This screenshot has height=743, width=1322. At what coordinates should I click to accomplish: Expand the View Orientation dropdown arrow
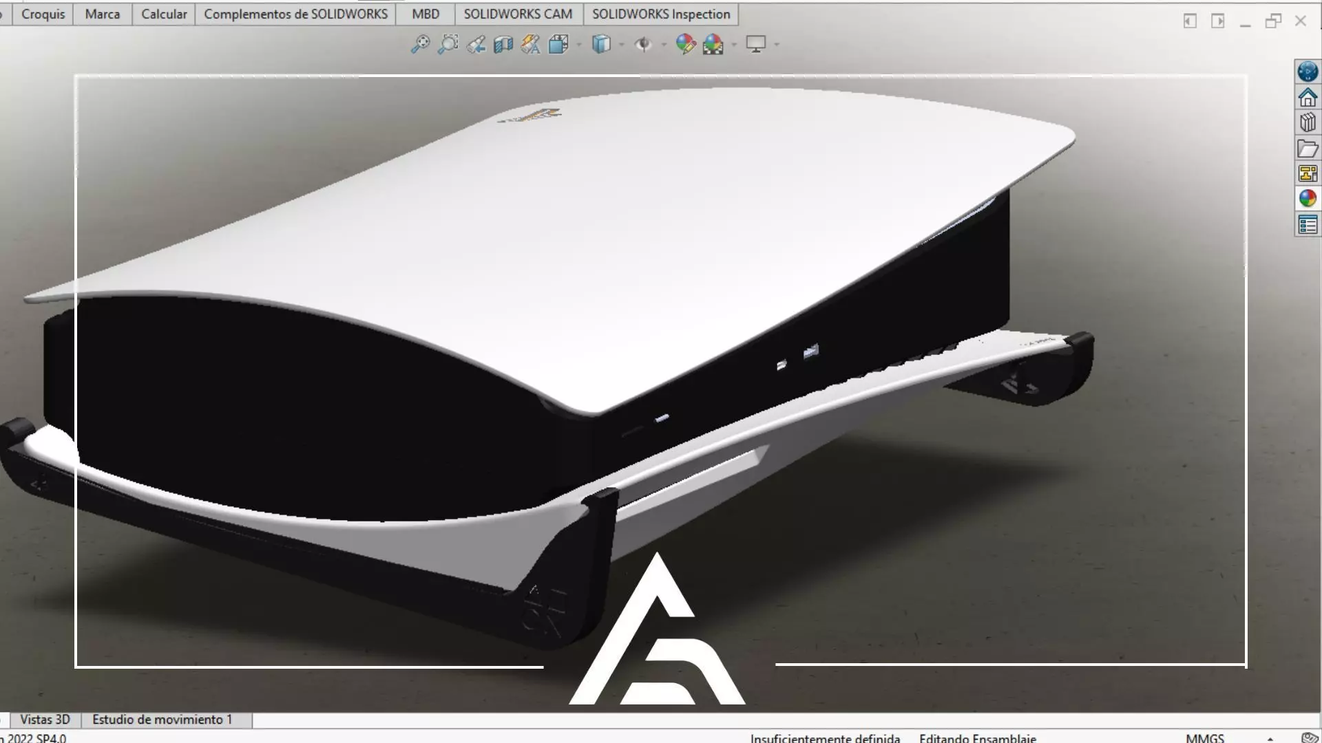[578, 45]
